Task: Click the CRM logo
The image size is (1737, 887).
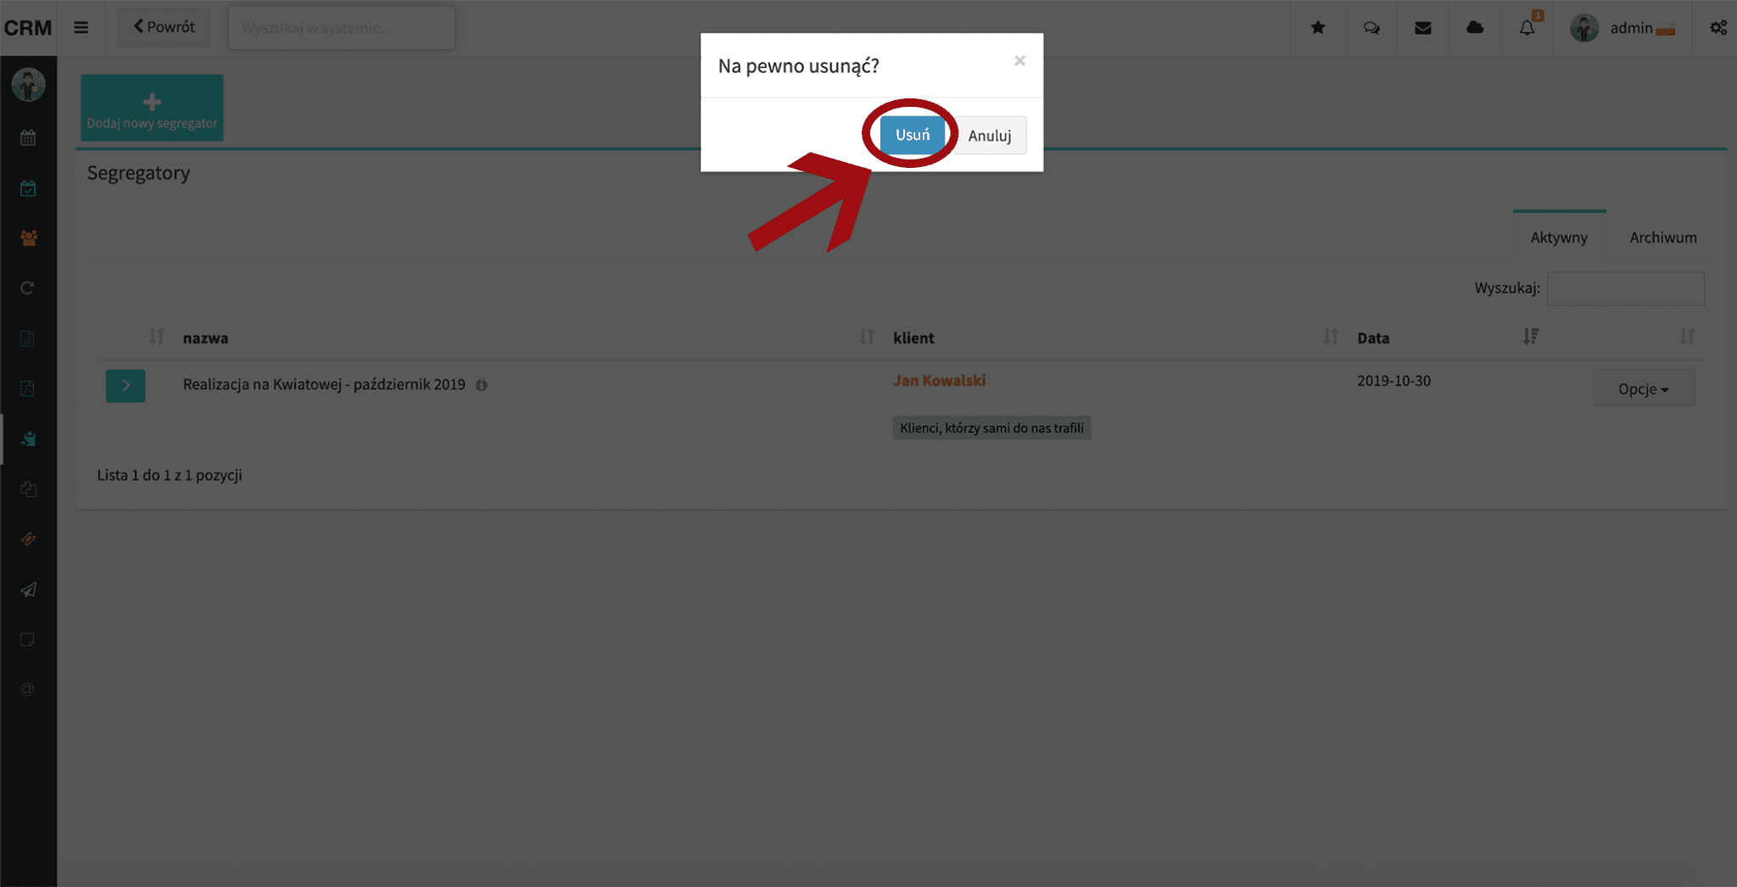Action: (x=28, y=28)
